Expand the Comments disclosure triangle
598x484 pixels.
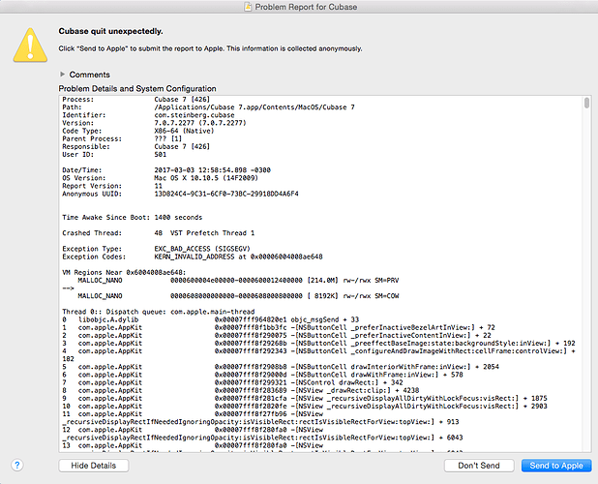click(63, 74)
